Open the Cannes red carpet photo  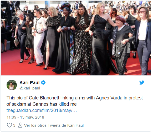point(76,38)
